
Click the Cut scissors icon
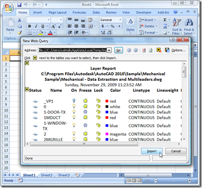click(x=20, y=20)
